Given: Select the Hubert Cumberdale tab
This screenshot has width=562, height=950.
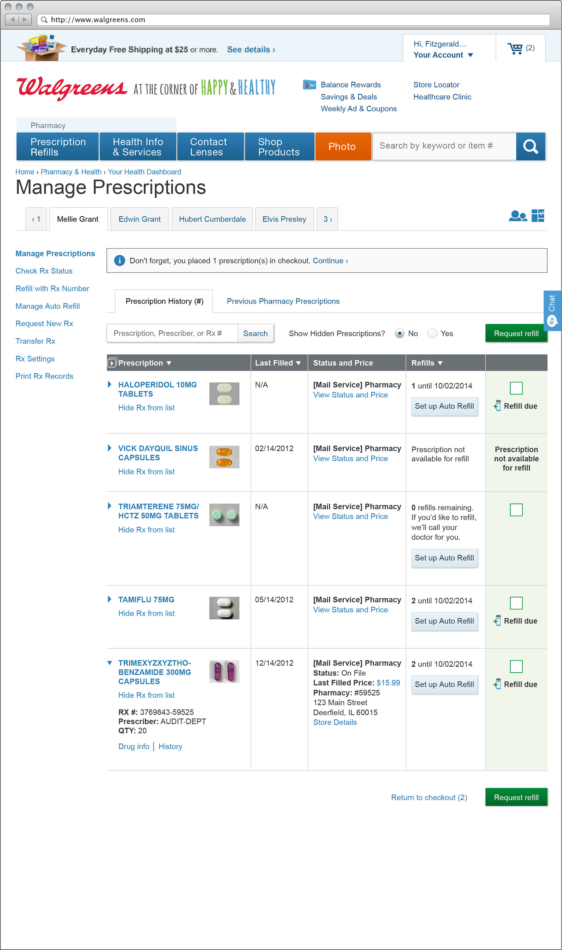Looking at the screenshot, I should click(x=212, y=219).
